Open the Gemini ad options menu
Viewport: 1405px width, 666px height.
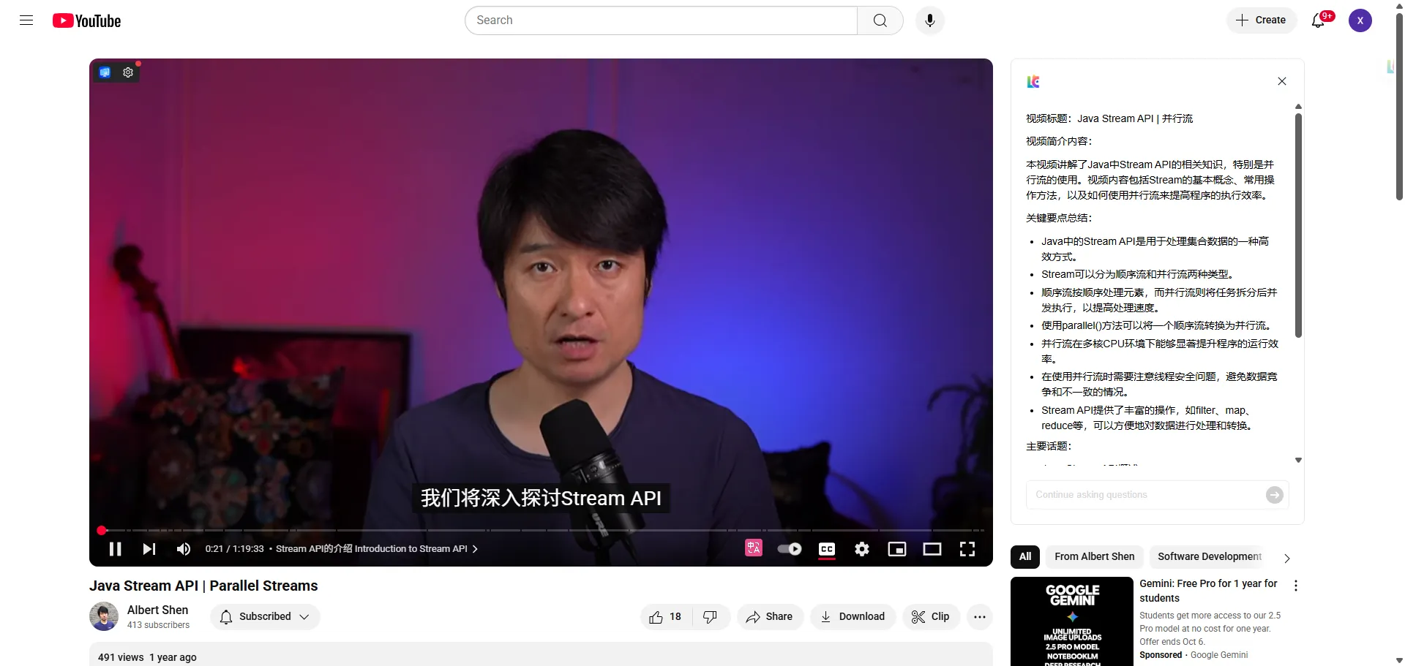[1296, 586]
